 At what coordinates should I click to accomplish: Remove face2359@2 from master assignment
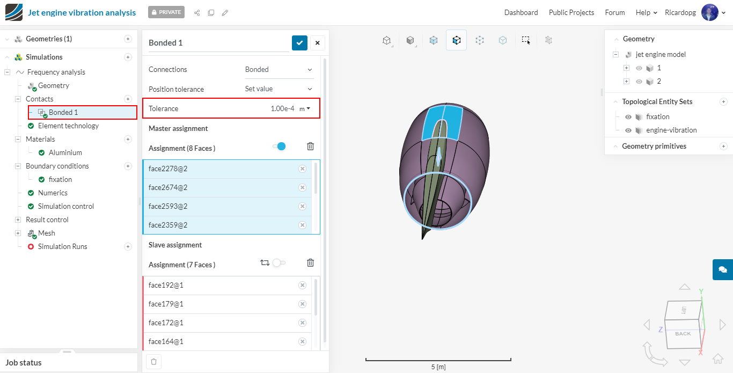coord(302,225)
